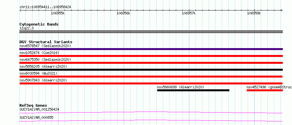
Task: Click the RefSeq Genes track heading
Action: tap(33, 105)
